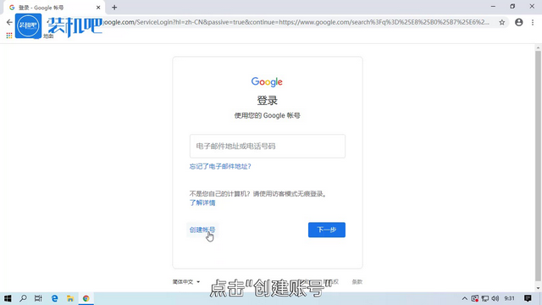Click the email or phone input field
542x305 pixels.
pos(268,147)
